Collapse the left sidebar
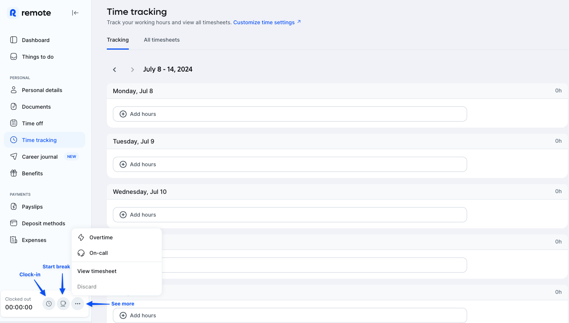Screen dimensions: 569x323 (x=75, y=12)
